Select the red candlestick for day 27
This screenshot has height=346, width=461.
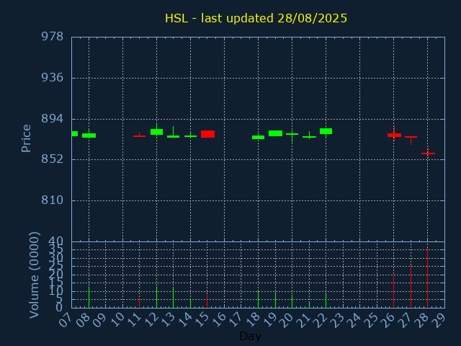[411, 137]
